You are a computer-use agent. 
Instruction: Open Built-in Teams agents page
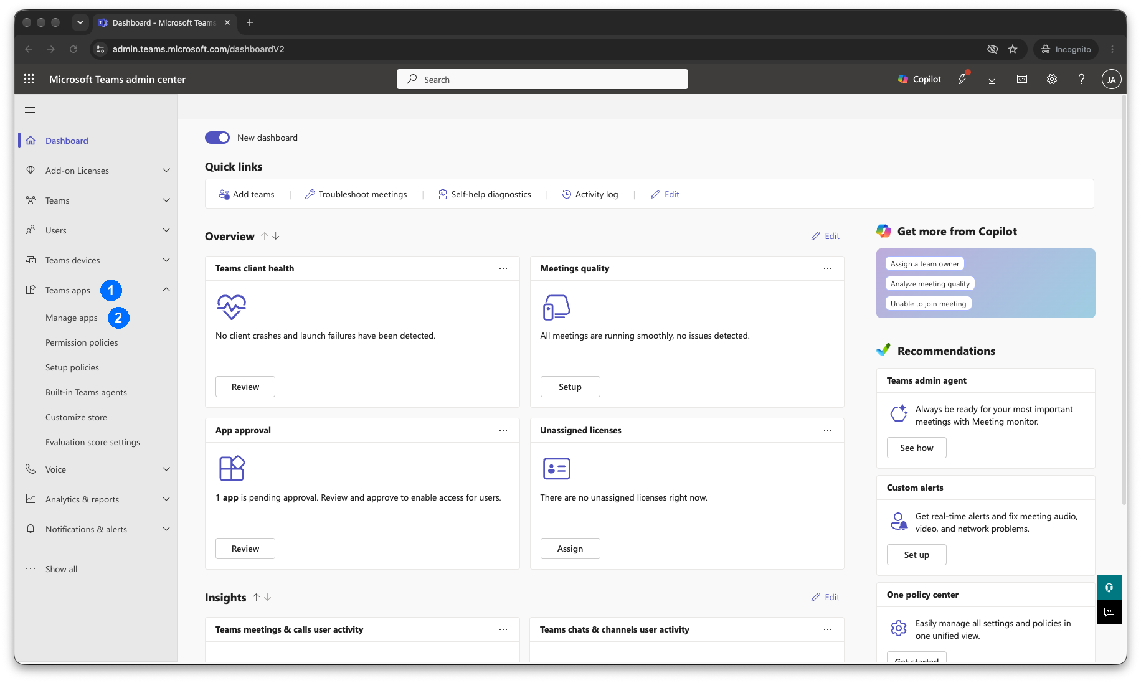coord(86,392)
